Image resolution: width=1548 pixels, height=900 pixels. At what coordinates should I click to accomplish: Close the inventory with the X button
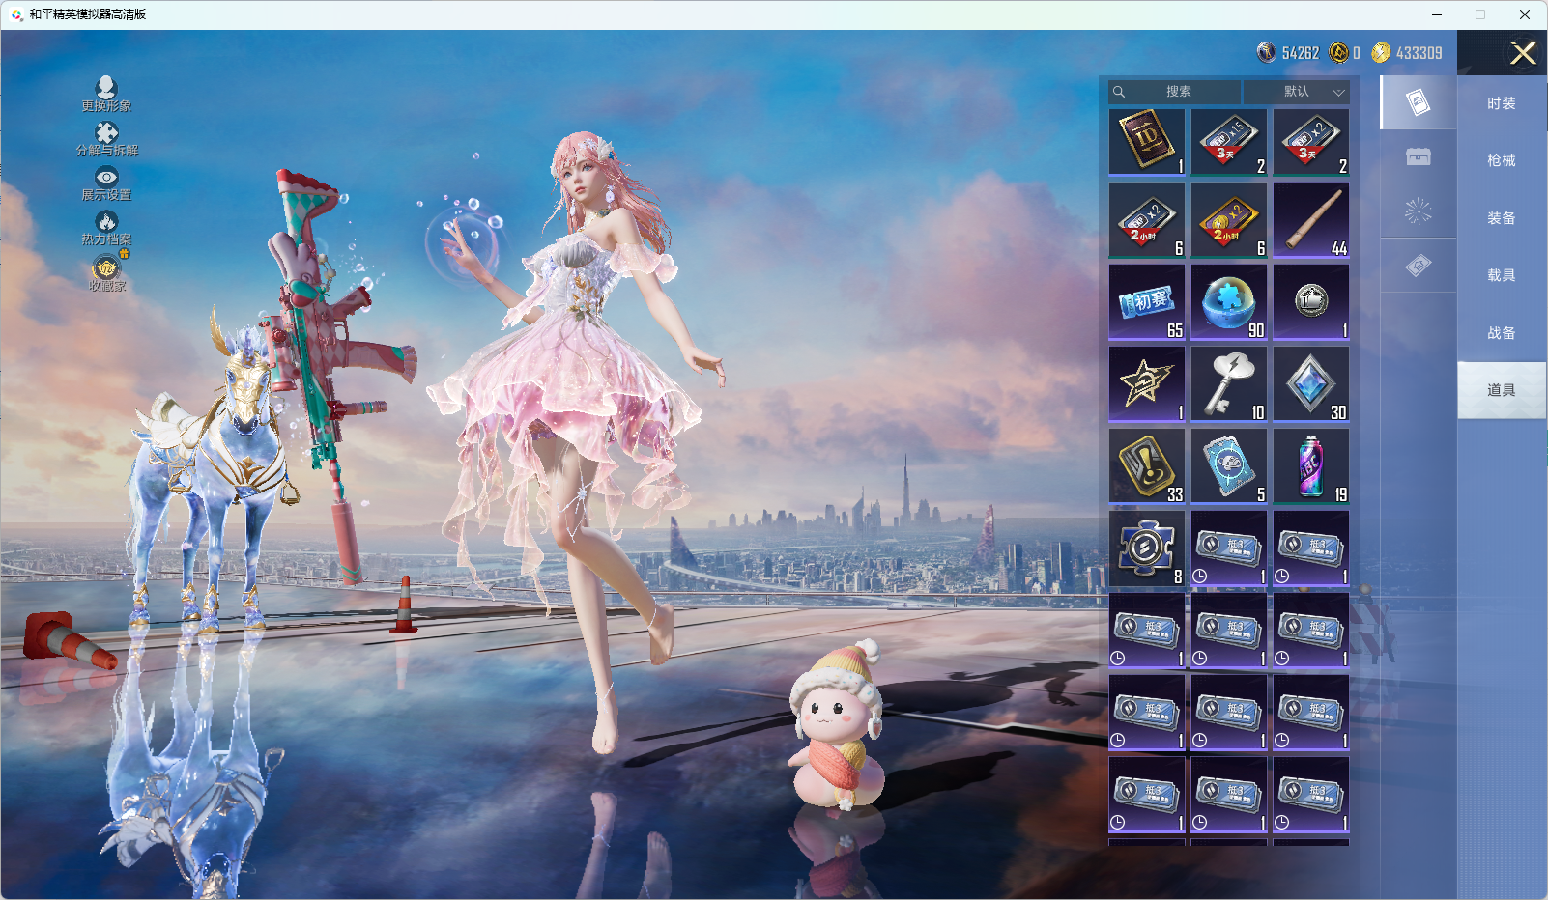click(1523, 53)
